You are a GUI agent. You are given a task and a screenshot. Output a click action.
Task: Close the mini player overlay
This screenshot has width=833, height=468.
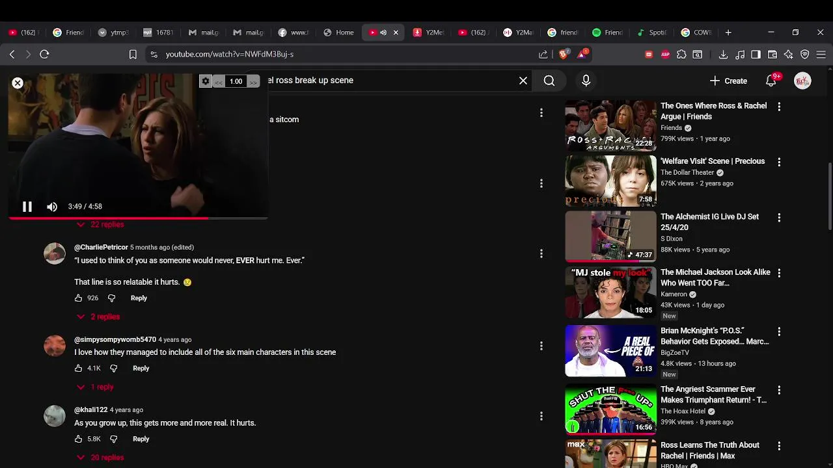point(18,83)
